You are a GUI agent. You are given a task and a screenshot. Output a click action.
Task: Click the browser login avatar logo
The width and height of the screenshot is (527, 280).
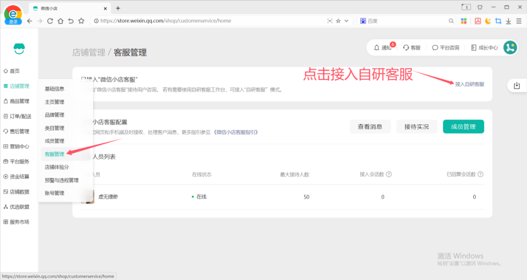13,15
